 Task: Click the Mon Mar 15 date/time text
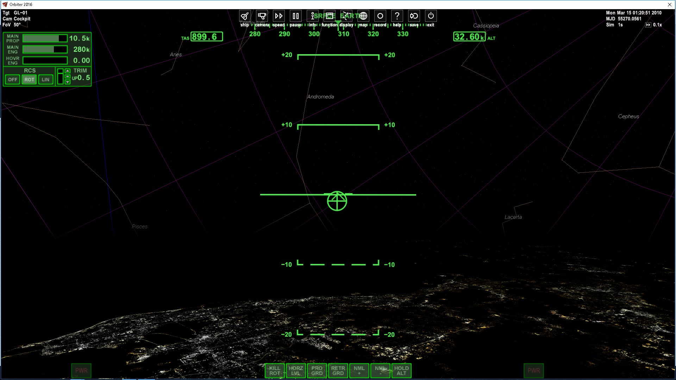tap(634, 13)
